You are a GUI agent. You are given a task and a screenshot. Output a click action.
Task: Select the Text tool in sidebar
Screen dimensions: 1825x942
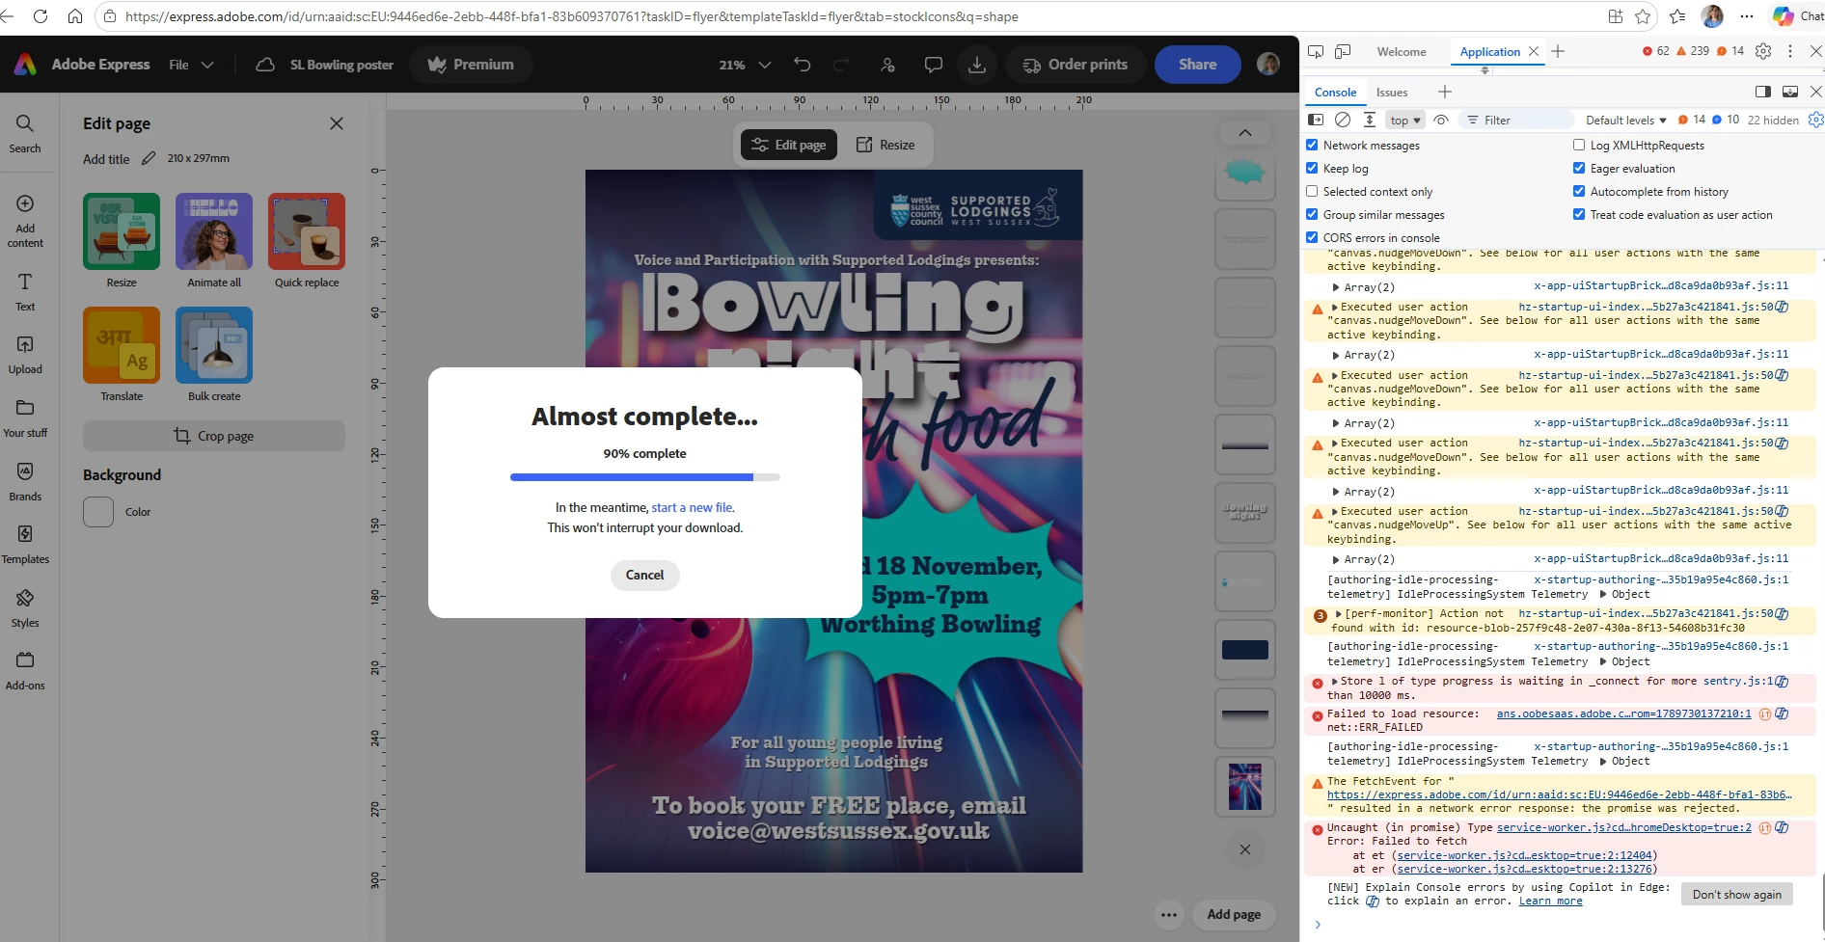(x=25, y=291)
